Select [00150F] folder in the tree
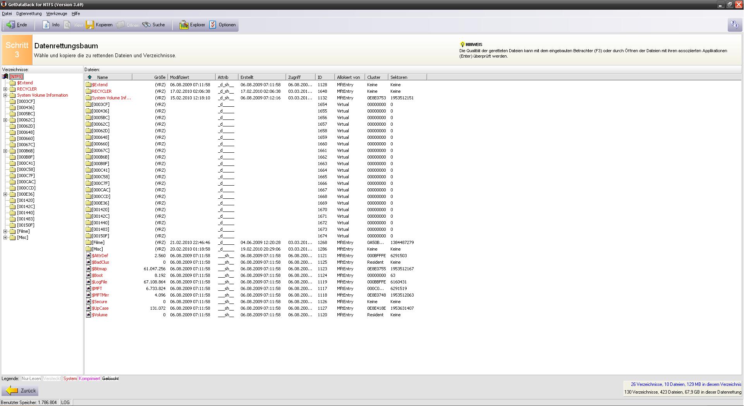Screen dimensions: 744x406 [26, 225]
